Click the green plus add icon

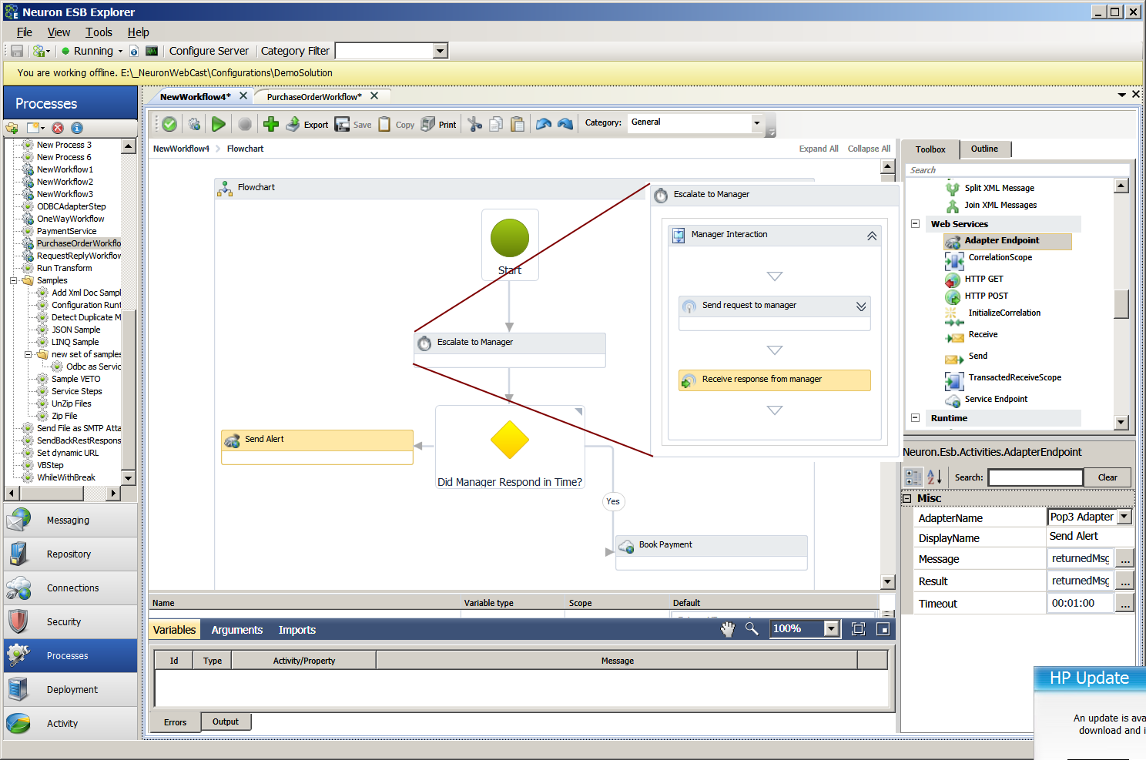tap(271, 124)
